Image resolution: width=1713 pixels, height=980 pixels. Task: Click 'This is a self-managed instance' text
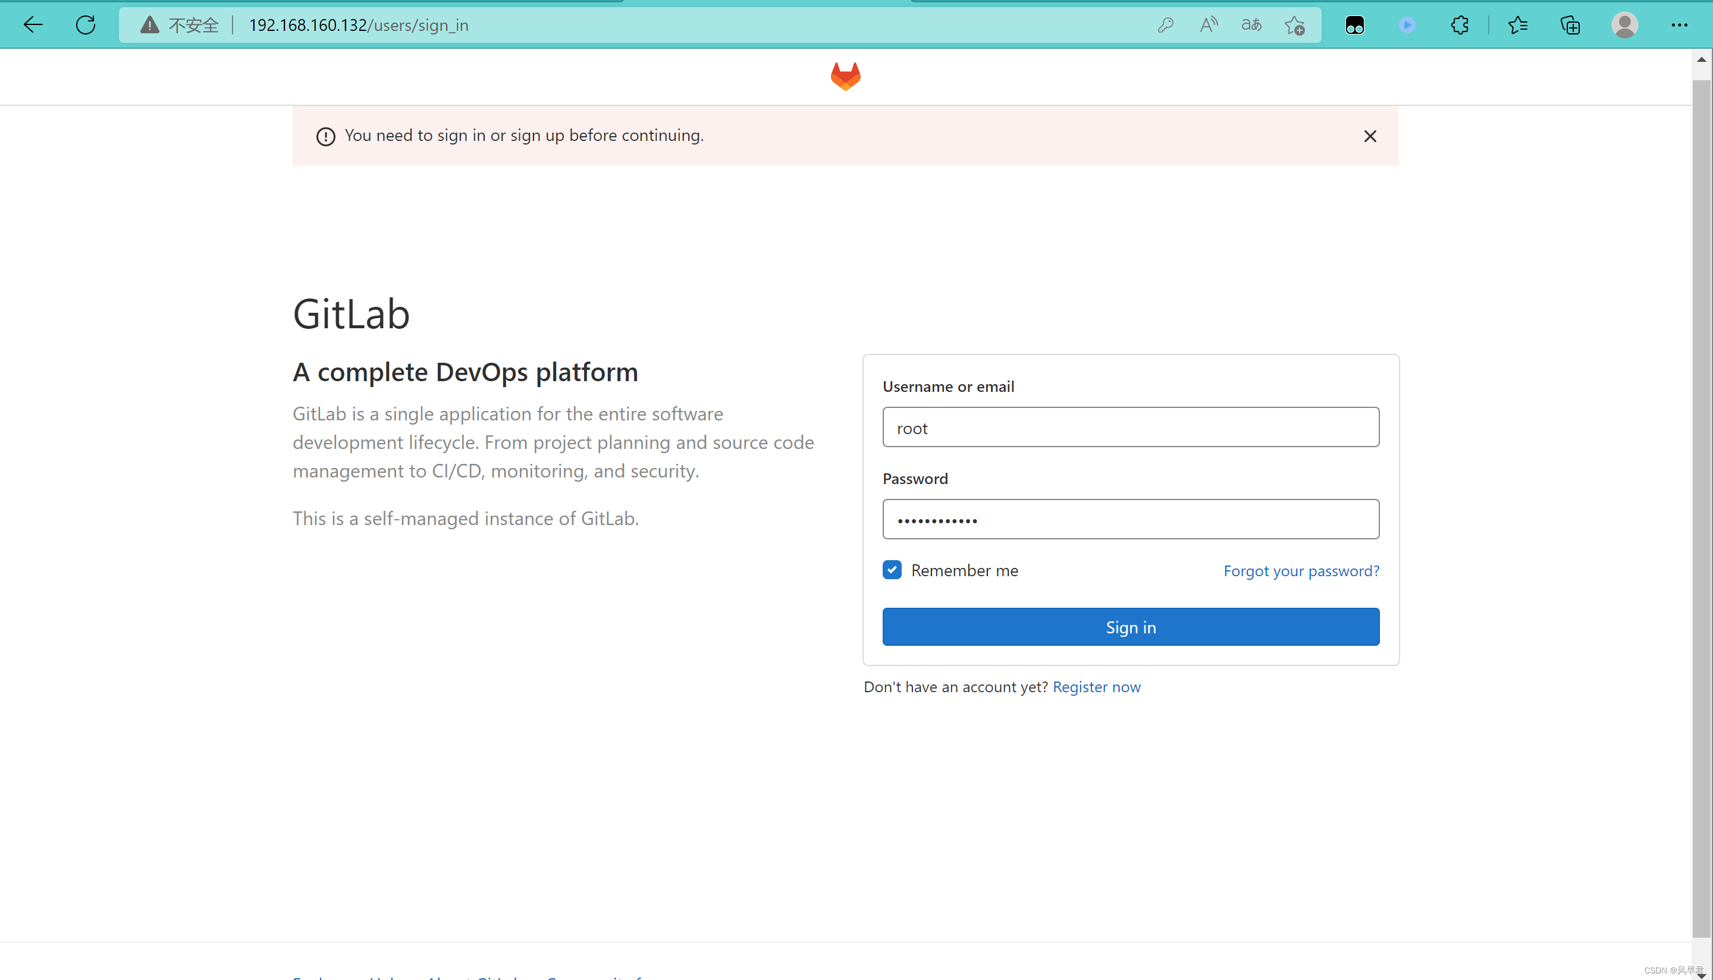(466, 519)
